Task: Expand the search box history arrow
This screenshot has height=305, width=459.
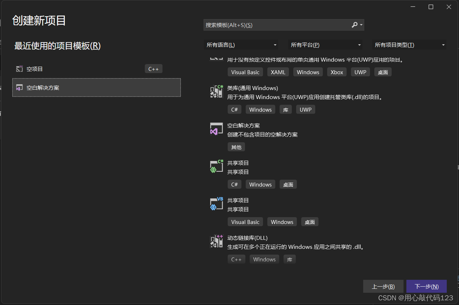Action: point(361,25)
